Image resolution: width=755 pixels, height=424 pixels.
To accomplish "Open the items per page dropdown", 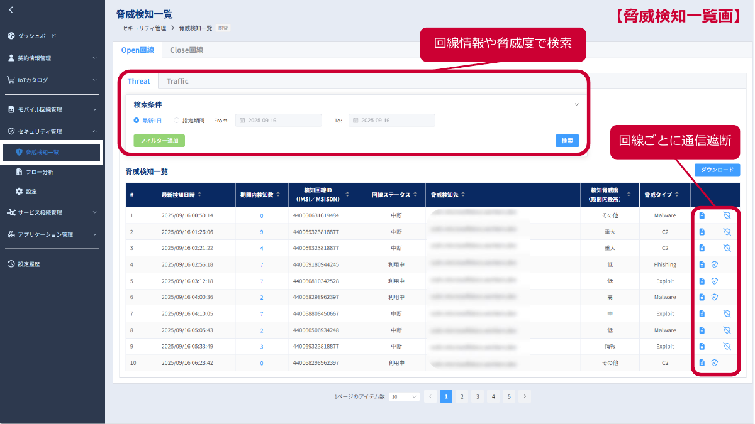I will point(403,396).
